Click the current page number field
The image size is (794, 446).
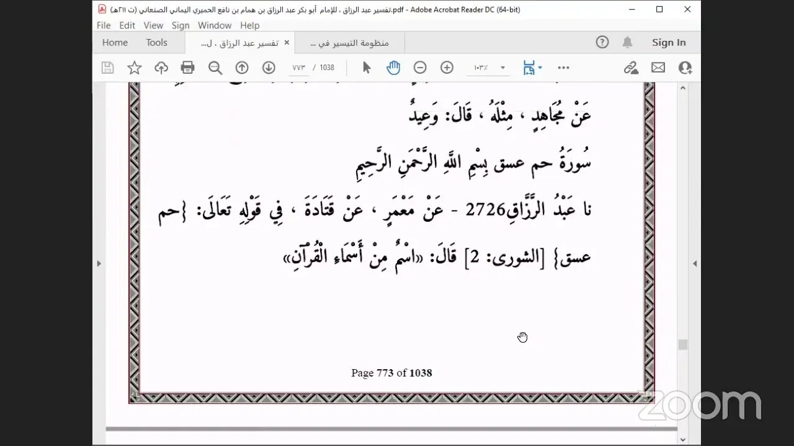click(299, 68)
